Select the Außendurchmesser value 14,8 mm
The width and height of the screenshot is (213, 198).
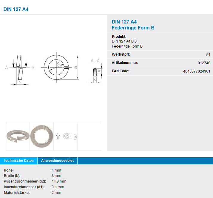pyautogui.click(x=59, y=181)
